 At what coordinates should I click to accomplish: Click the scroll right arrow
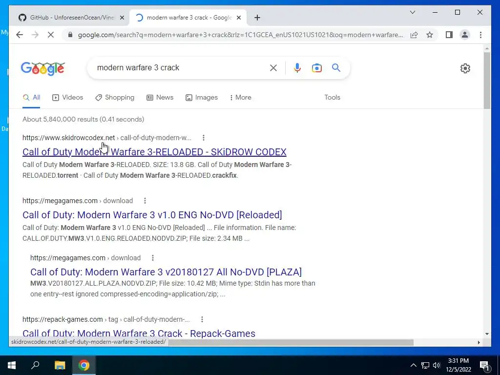coord(479,342)
